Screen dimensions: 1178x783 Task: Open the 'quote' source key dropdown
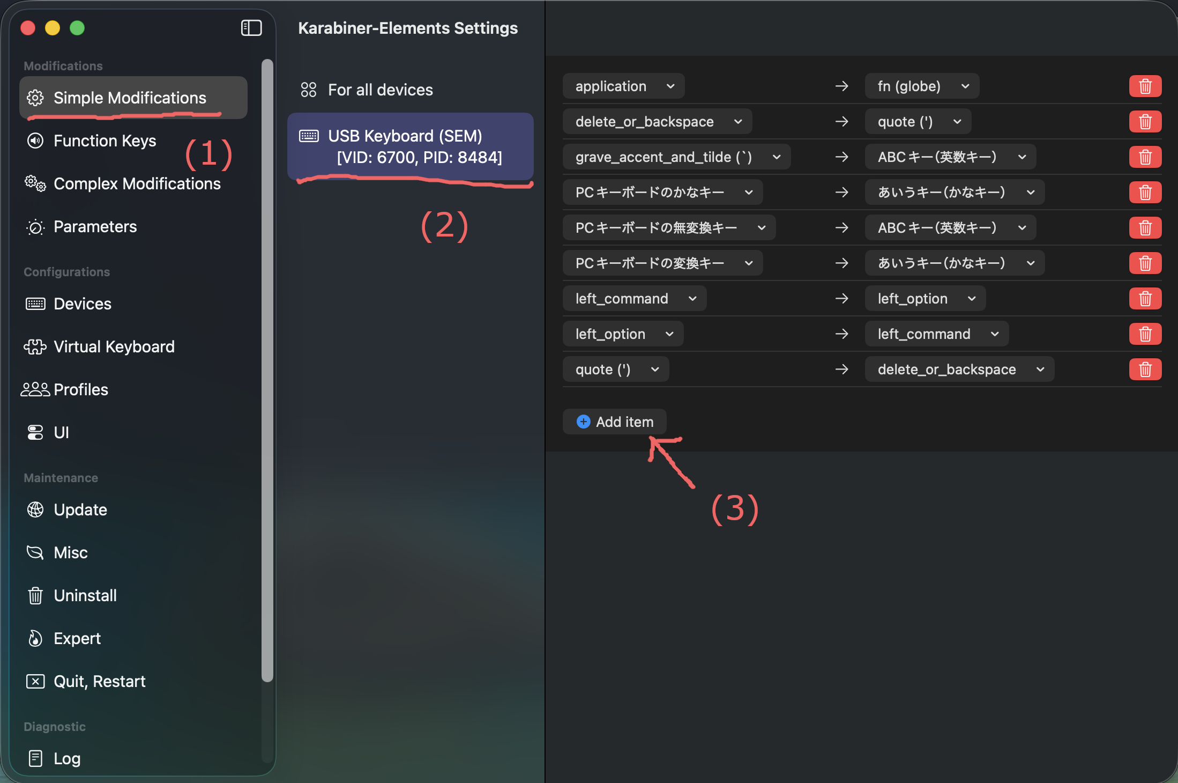point(616,370)
